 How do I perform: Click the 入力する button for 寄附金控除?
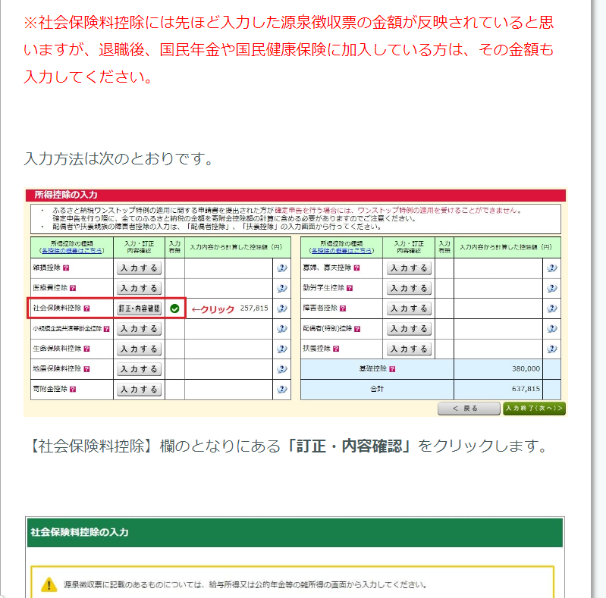[x=139, y=390]
